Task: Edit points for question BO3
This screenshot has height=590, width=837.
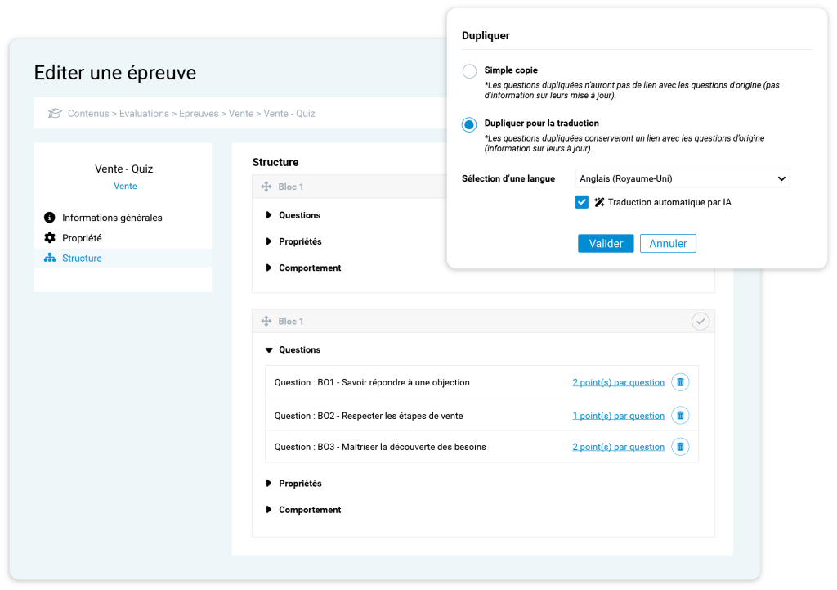Action: pyautogui.click(x=619, y=447)
